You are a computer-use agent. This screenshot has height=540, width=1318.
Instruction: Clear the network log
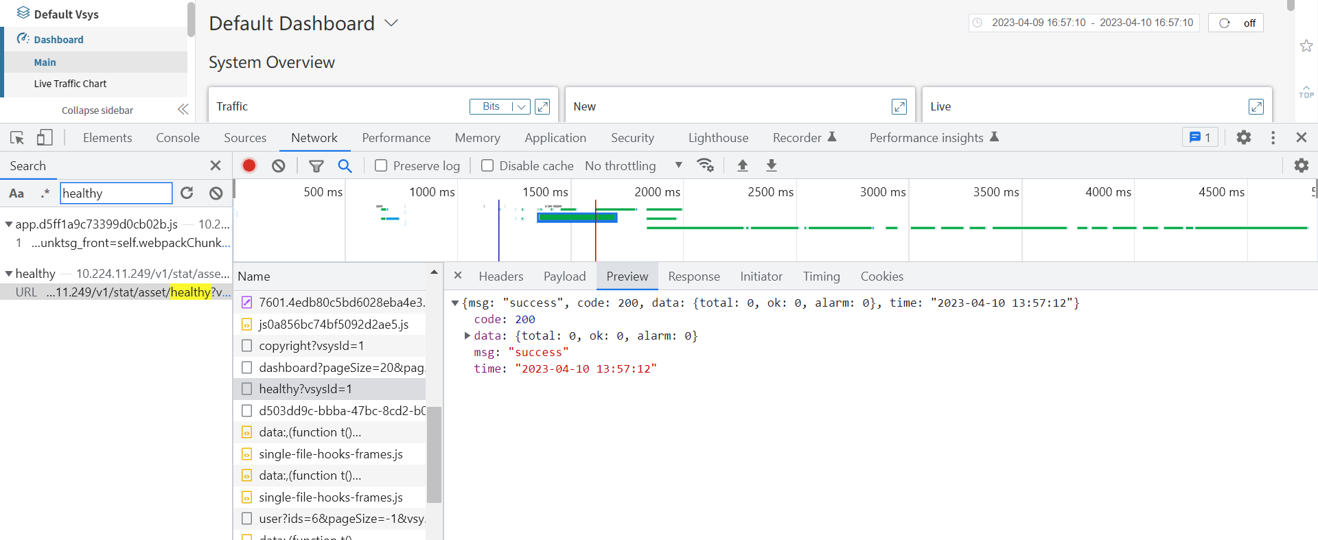click(278, 165)
